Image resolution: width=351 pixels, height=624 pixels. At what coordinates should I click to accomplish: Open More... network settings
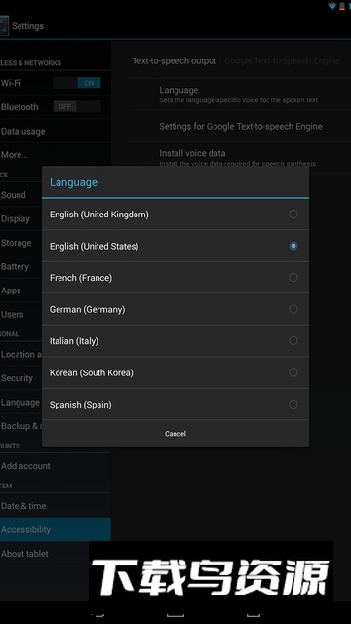[x=56, y=155]
